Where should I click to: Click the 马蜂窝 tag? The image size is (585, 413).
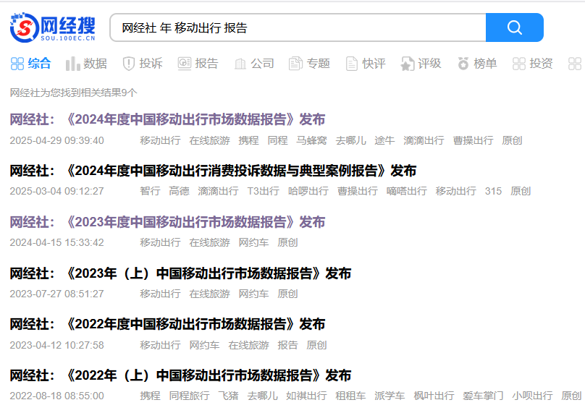coord(311,140)
